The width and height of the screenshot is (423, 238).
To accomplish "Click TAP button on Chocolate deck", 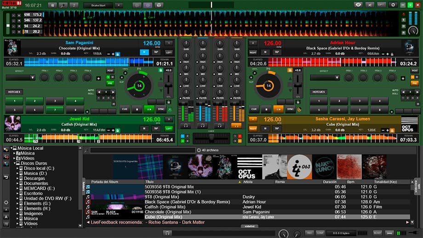I will coord(156,52).
